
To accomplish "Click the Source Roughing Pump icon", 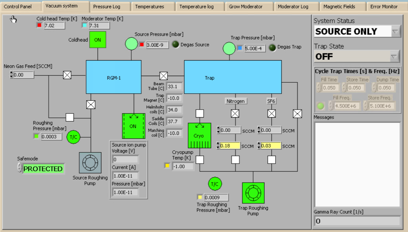I will tap(90, 163).
